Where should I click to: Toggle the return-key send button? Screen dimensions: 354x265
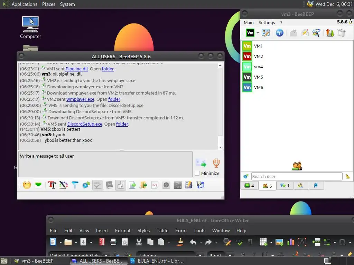pyautogui.click(x=121, y=185)
